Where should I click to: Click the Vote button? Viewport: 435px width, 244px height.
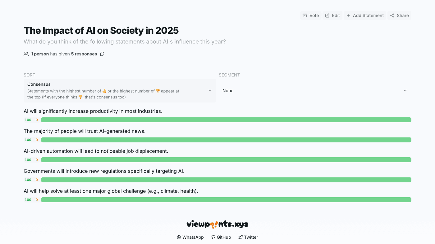click(310, 15)
